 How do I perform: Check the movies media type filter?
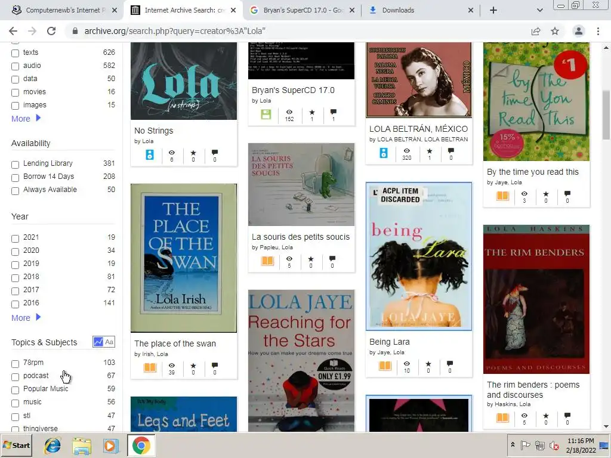coord(15,92)
